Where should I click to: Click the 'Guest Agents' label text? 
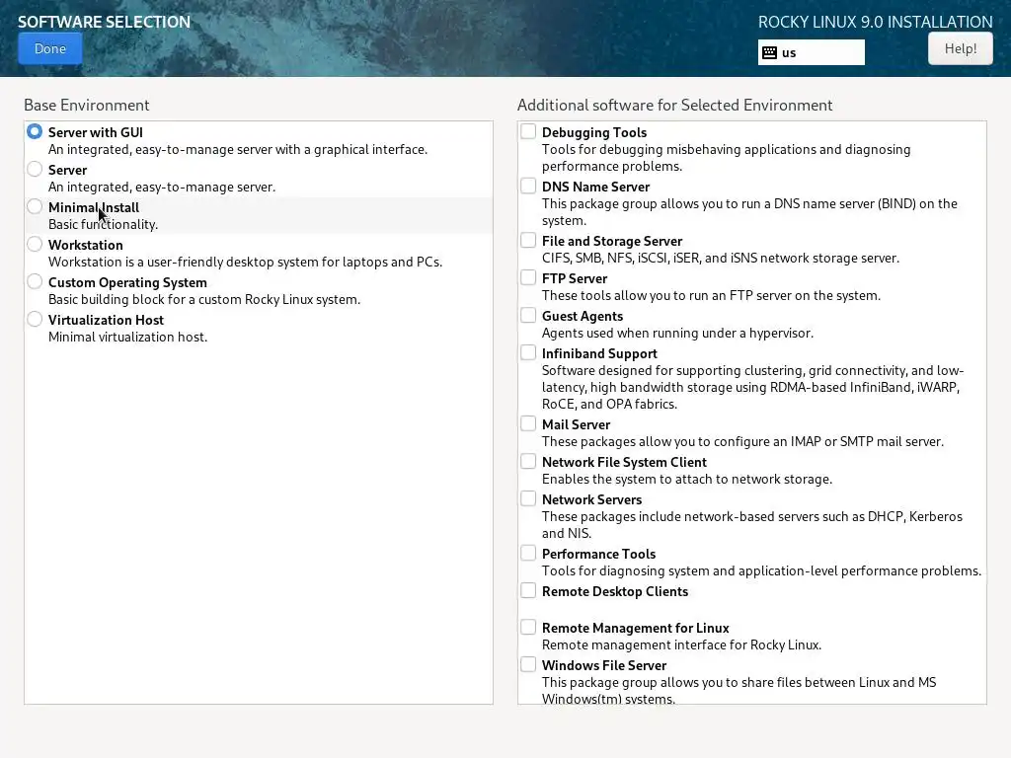click(583, 316)
